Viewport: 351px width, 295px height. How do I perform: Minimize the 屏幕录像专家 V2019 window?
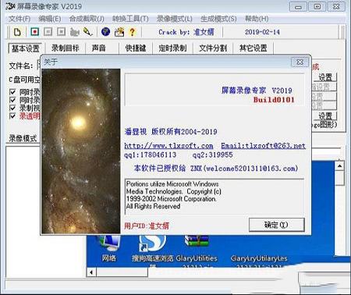pyautogui.click(x=298, y=6)
